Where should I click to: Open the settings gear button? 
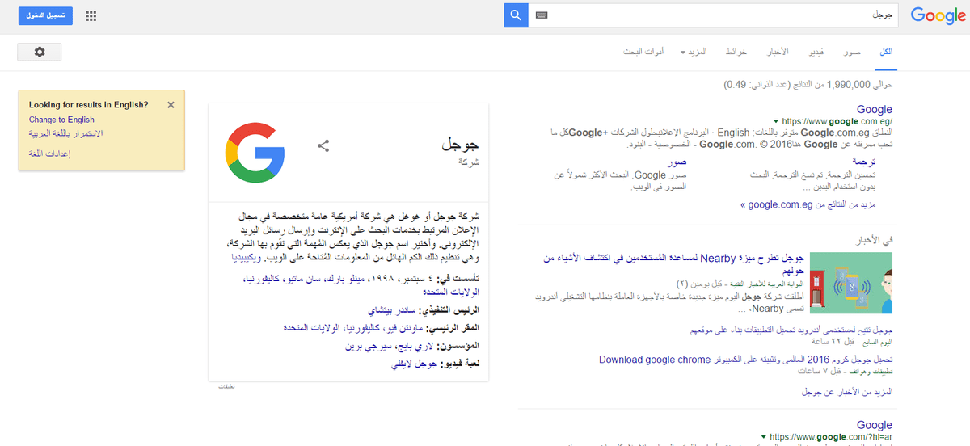pyautogui.click(x=40, y=52)
